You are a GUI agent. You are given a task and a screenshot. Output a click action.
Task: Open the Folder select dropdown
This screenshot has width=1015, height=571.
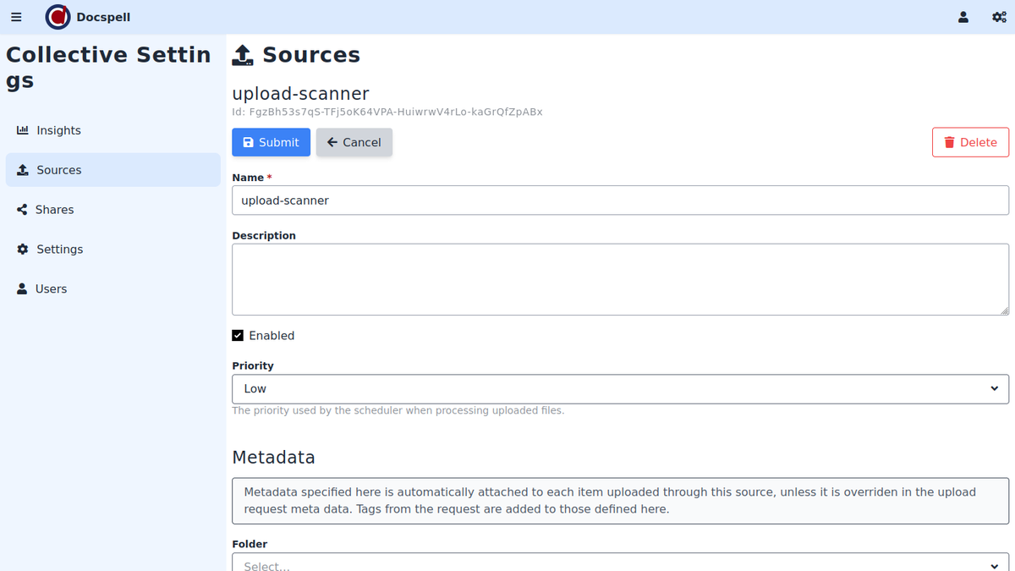coord(619,563)
